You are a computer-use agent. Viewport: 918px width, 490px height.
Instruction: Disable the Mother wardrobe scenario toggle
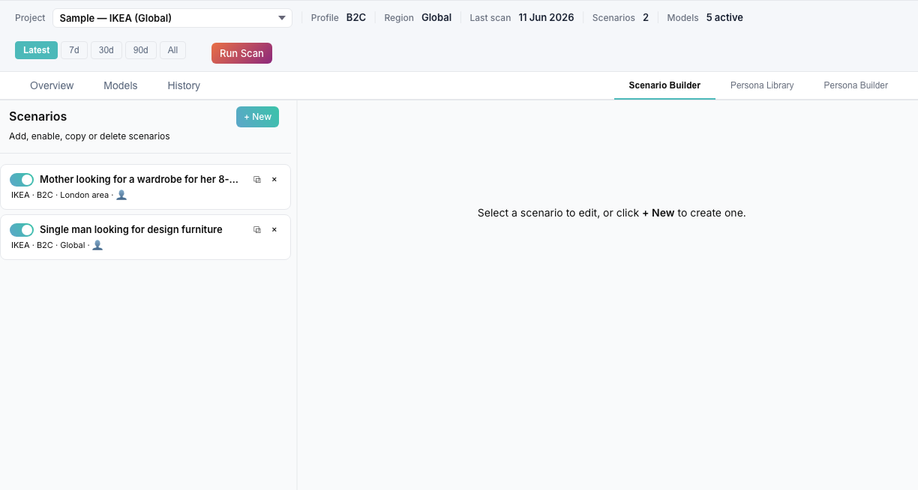[22, 180]
